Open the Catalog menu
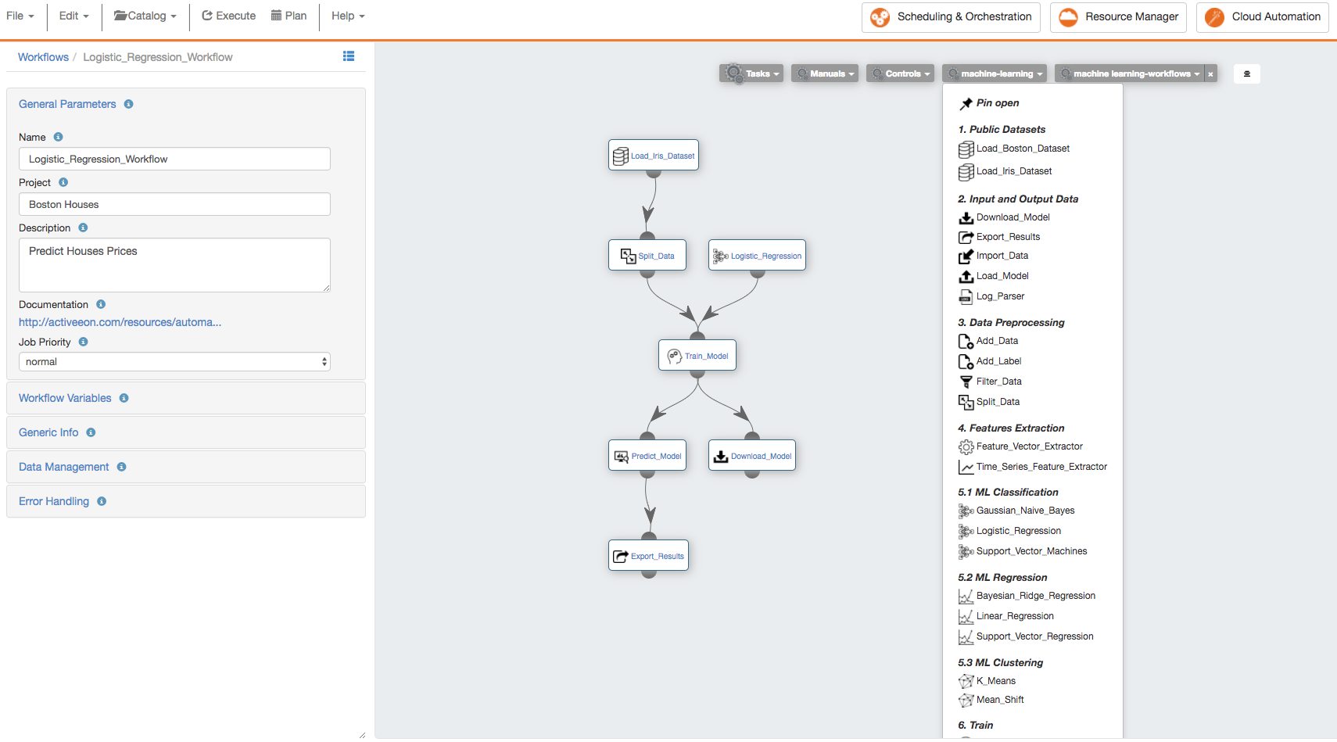This screenshot has width=1337, height=742. pyautogui.click(x=145, y=16)
